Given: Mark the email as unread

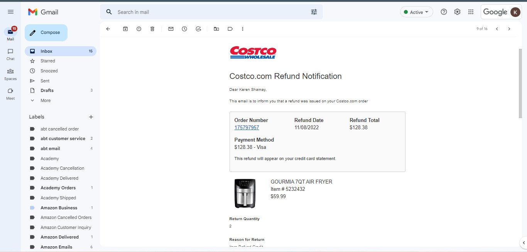Looking at the screenshot, I should pos(171,29).
